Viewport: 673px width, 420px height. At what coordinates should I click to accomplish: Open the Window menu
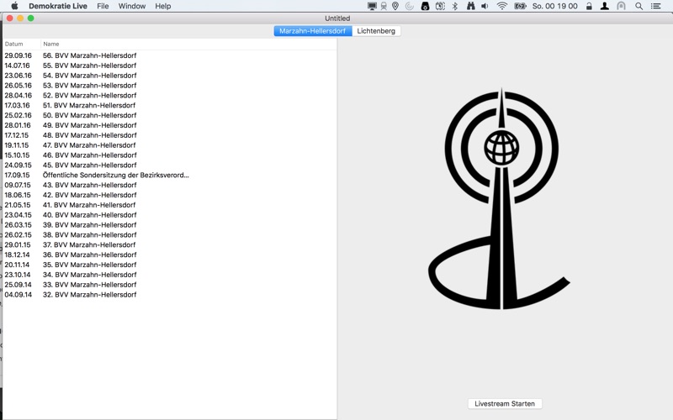132,6
